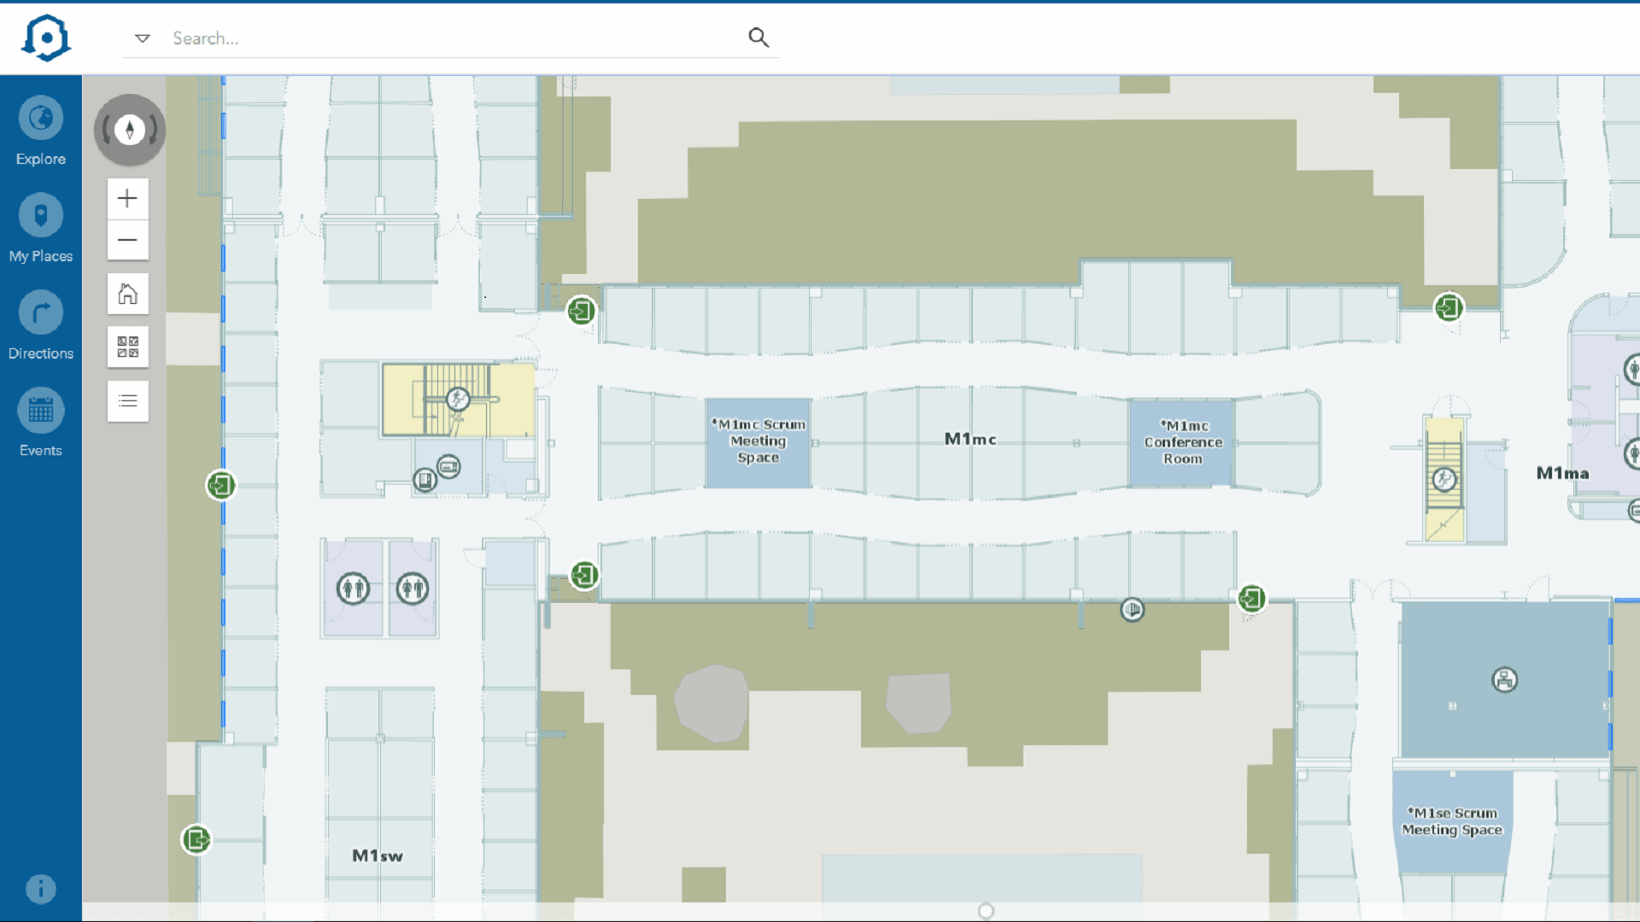The height and width of the screenshot is (922, 1640).
Task: Click the printer icon in large blue room
Action: pyautogui.click(x=1504, y=680)
